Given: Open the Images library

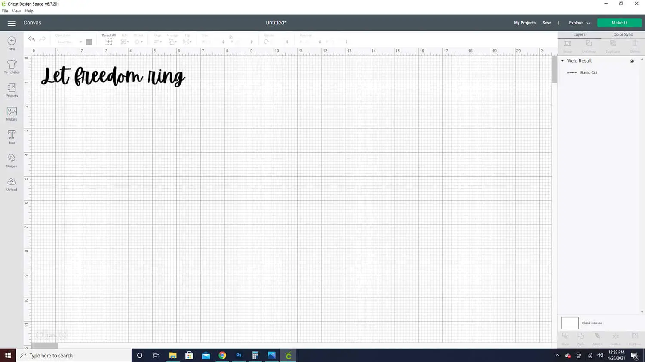Looking at the screenshot, I should 12,114.
